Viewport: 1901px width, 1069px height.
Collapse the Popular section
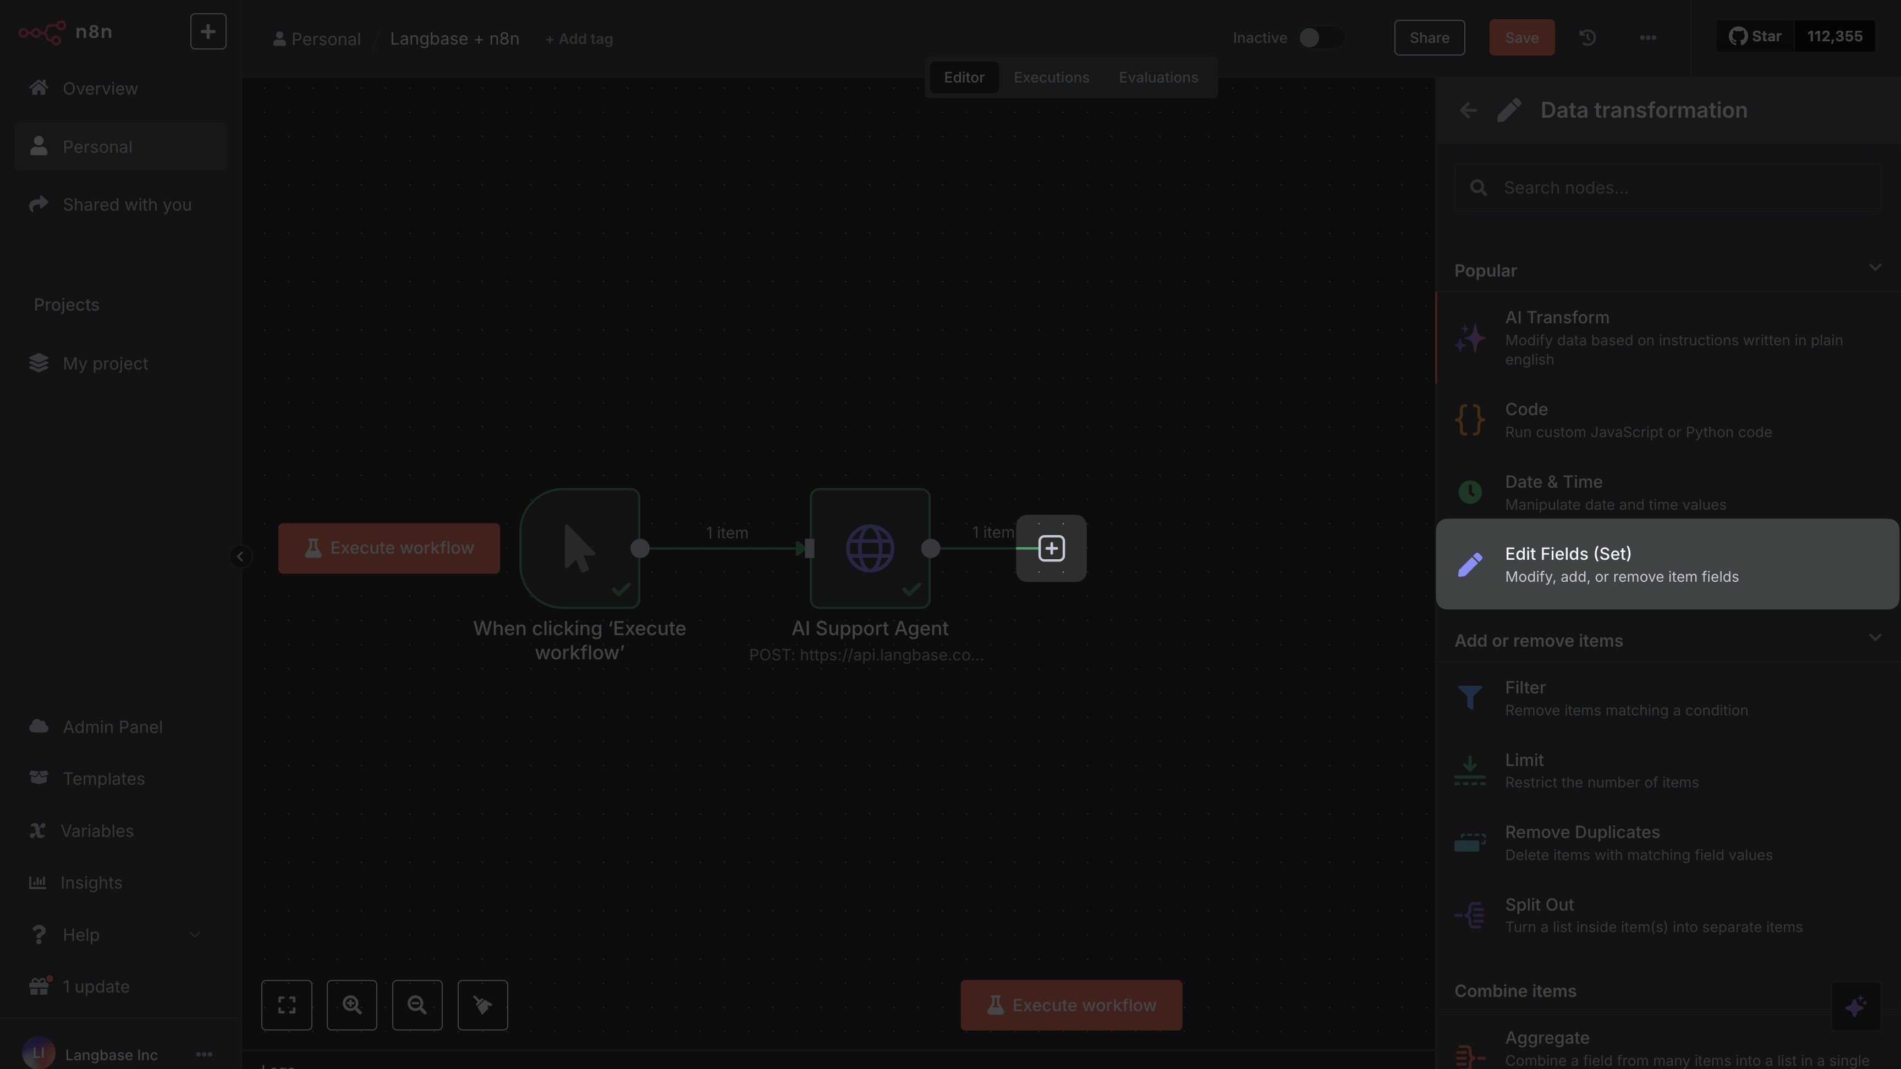tap(1875, 267)
